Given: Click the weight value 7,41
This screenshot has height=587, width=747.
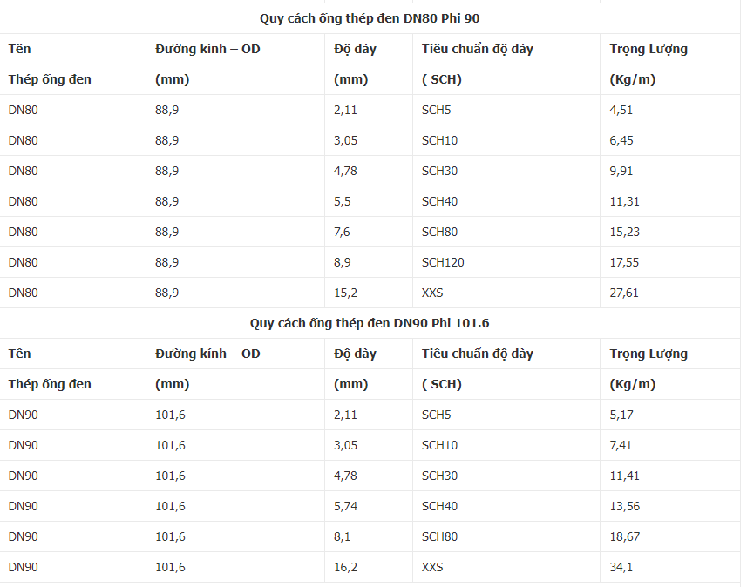Looking at the screenshot, I should click(x=621, y=445).
